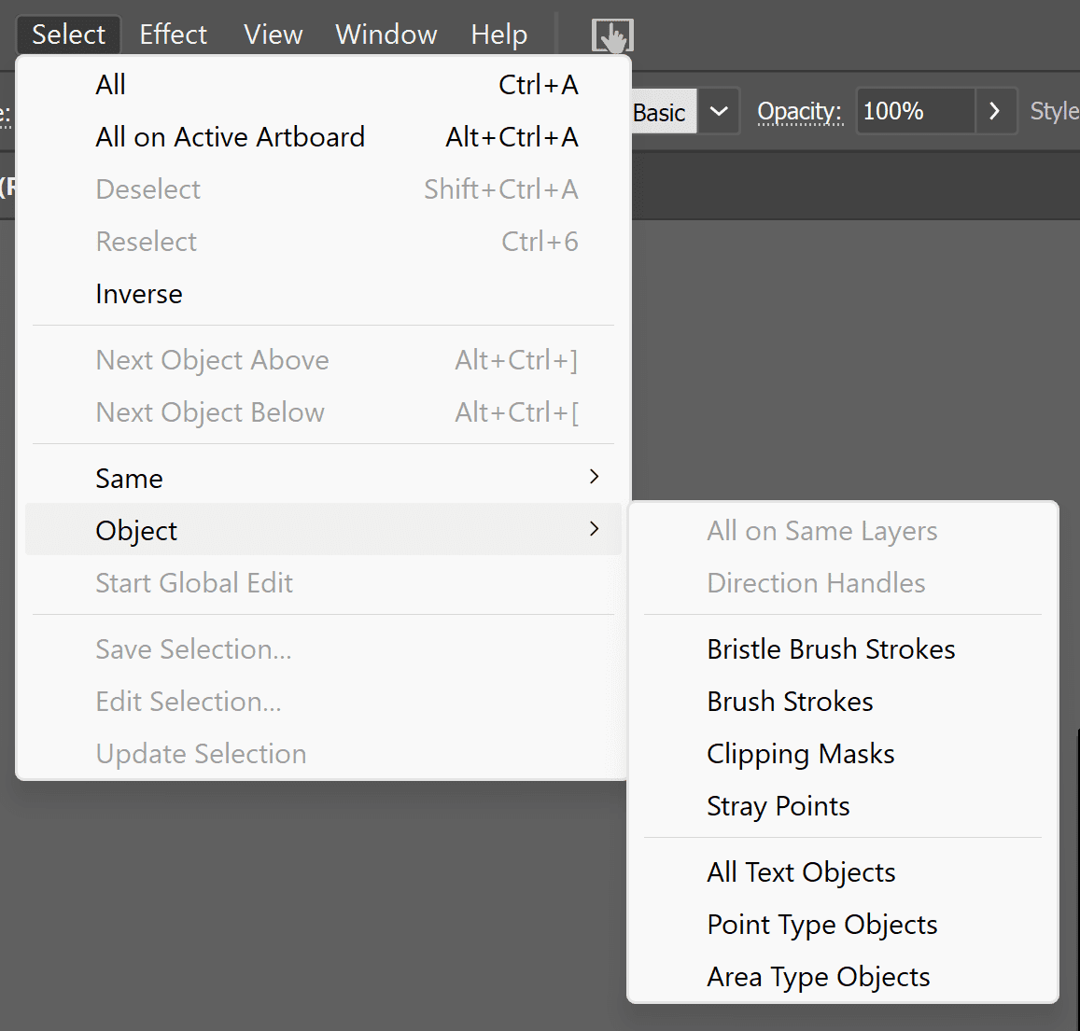
Task: Open the Help menu
Action: (x=498, y=35)
